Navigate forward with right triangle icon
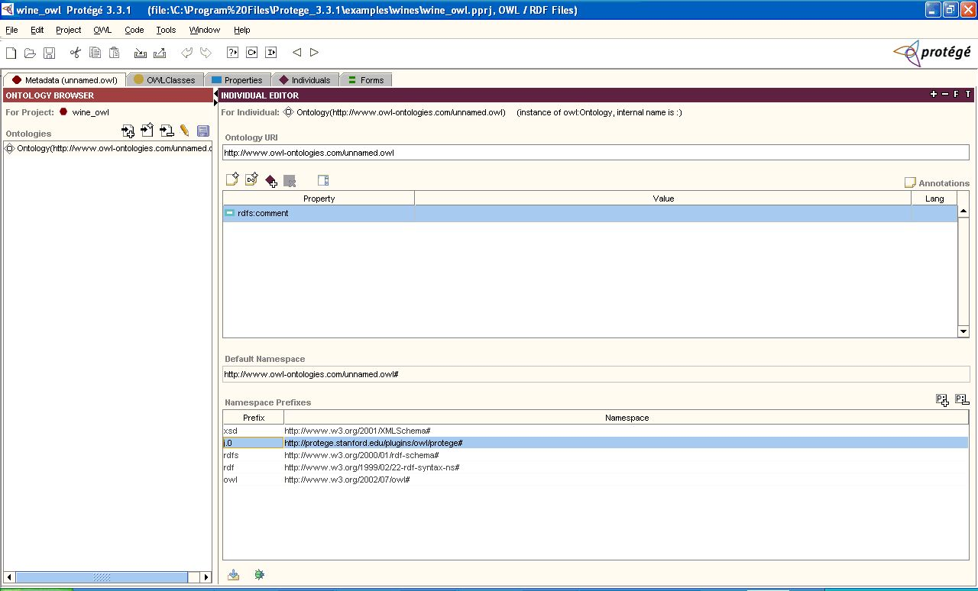This screenshot has width=978, height=591. point(314,53)
